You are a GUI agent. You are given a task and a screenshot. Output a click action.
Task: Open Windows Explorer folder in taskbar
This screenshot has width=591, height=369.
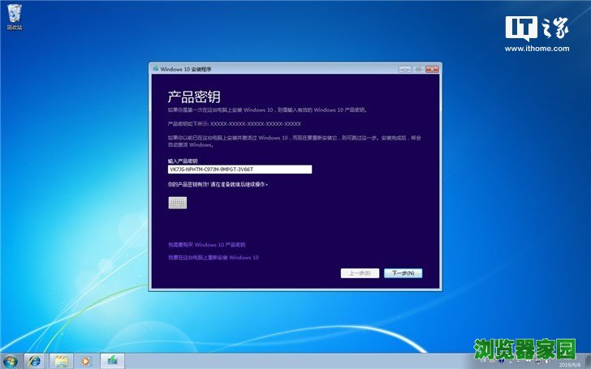(x=60, y=360)
